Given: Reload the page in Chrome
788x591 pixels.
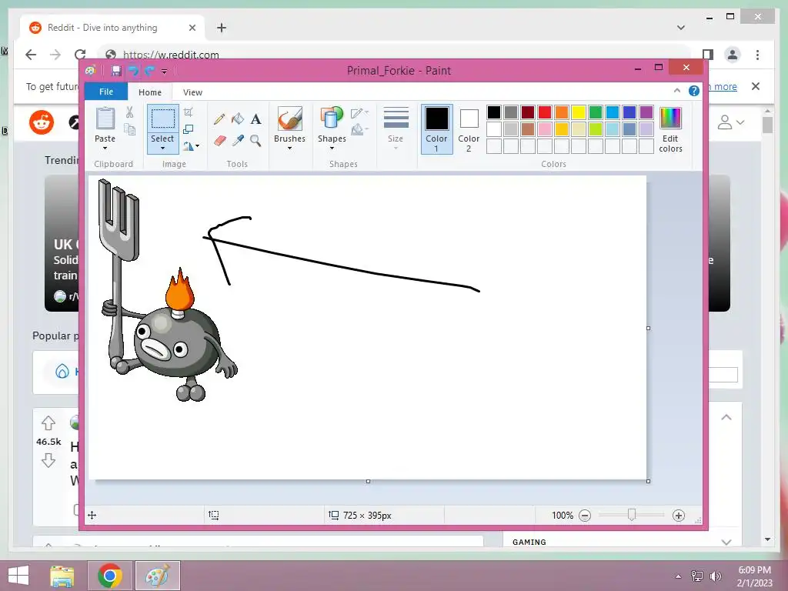Looking at the screenshot, I should [80, 55].
